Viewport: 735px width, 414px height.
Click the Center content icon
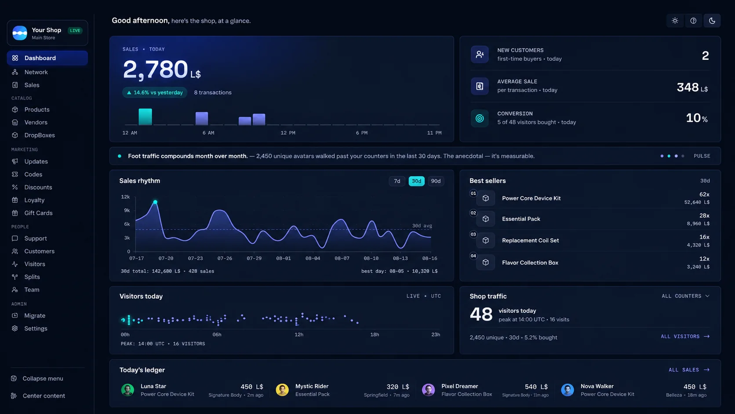pos(14,396)
